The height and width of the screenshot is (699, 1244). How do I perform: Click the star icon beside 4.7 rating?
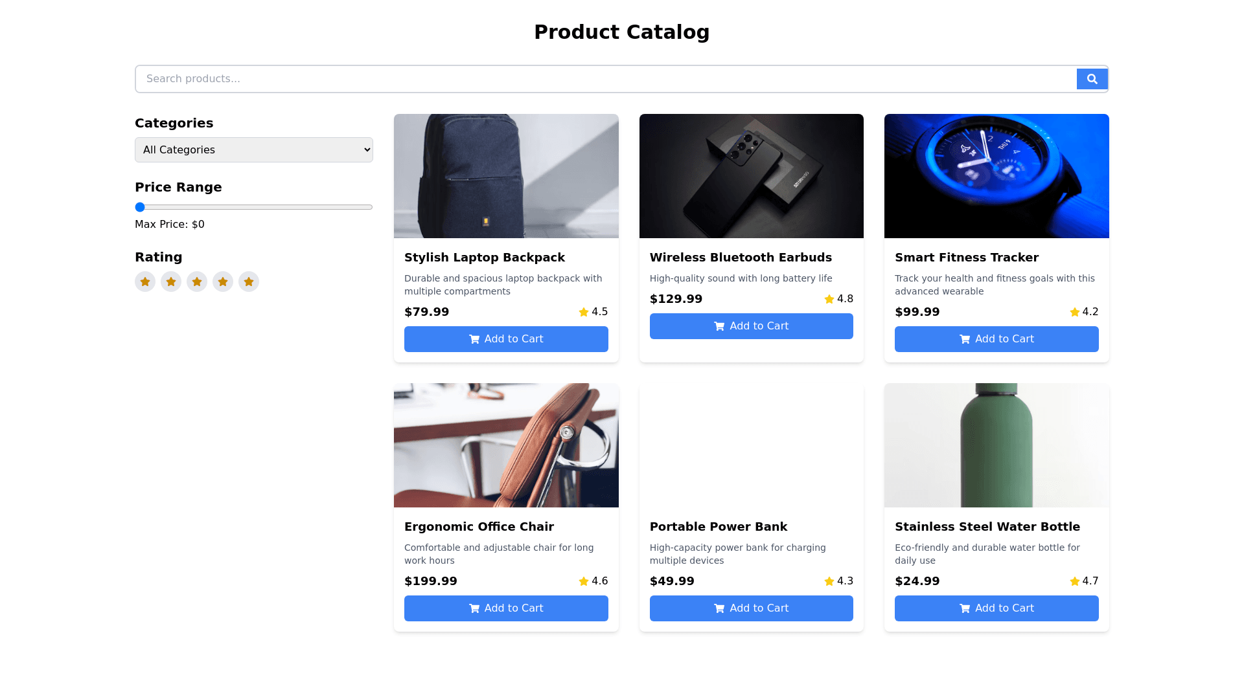pos(1074,581)
